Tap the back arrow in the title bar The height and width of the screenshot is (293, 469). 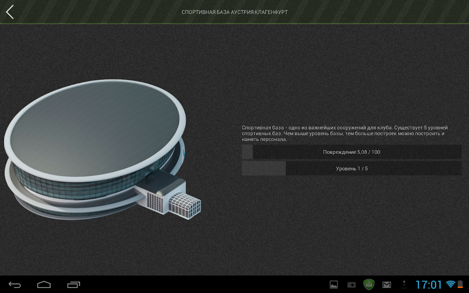tap(9, 12)
